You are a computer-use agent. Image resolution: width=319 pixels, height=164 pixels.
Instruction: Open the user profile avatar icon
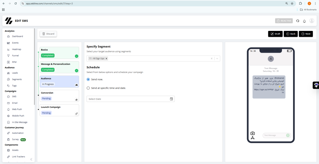pyautogui.click(x=312, y=21)
